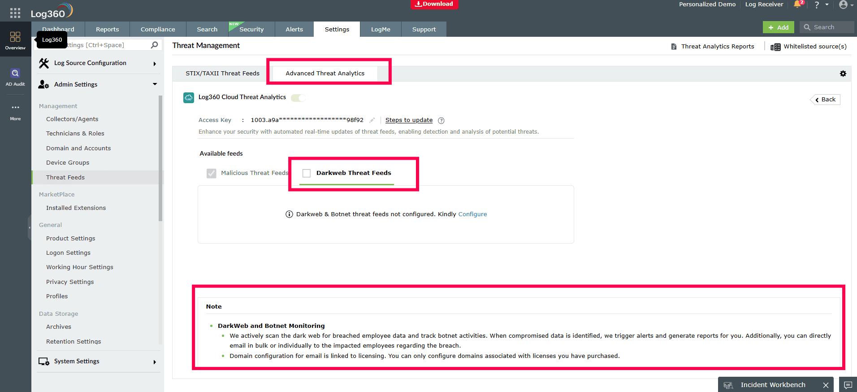Collapse the Admin Settings section arrow
Image resolution: width=857 pixels, height=392 pixels.
coord(155,84)
